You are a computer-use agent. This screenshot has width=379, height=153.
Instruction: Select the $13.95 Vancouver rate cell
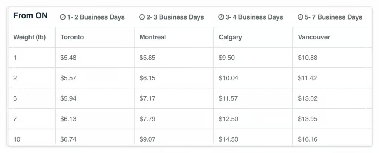[332, 119]
